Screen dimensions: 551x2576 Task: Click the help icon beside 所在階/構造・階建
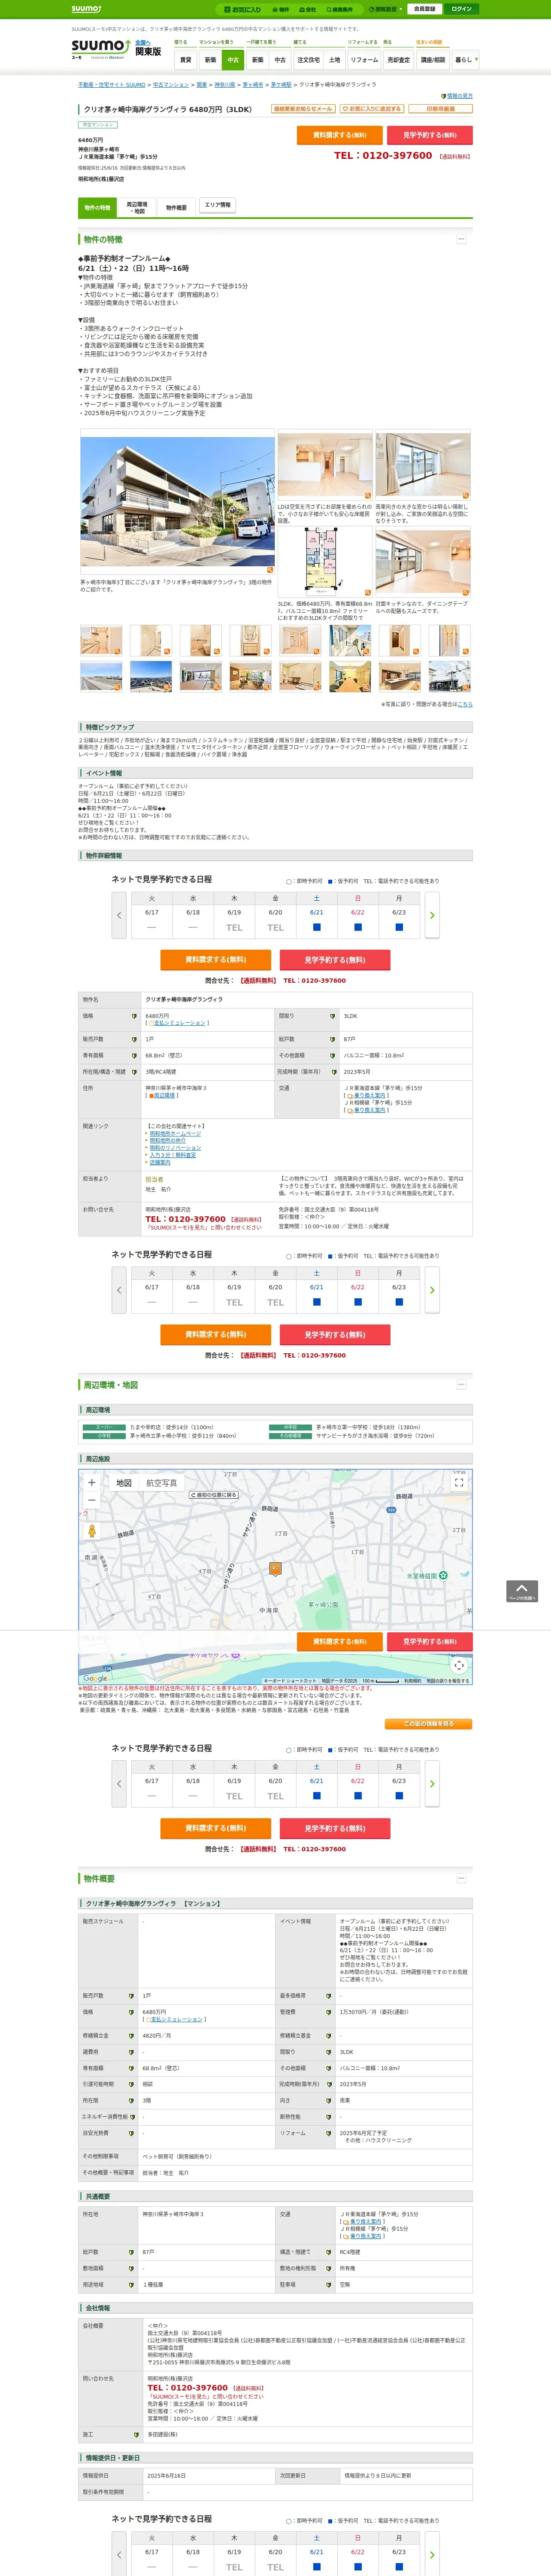134,1072
